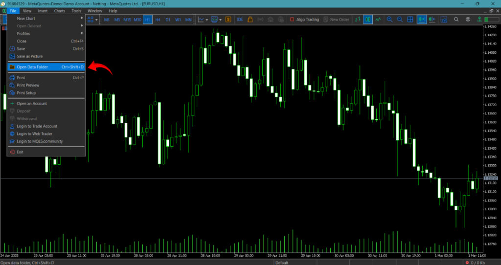The height and width of the screenshot is (265, 501).
Task: Switch chart to M1 timeframe
Action: [107, 20]
